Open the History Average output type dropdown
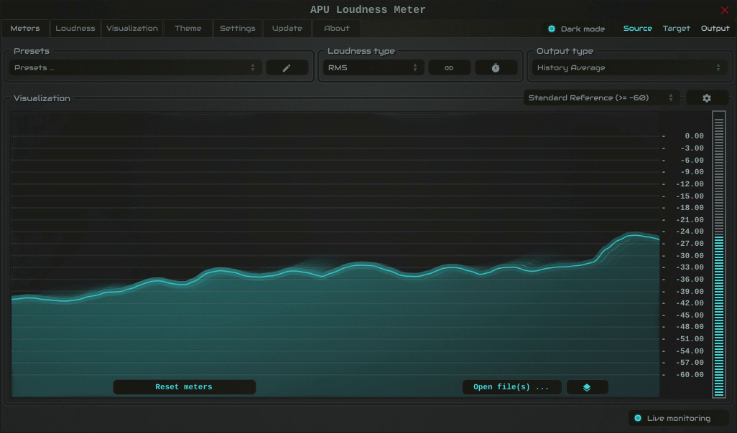 [629, 68]
